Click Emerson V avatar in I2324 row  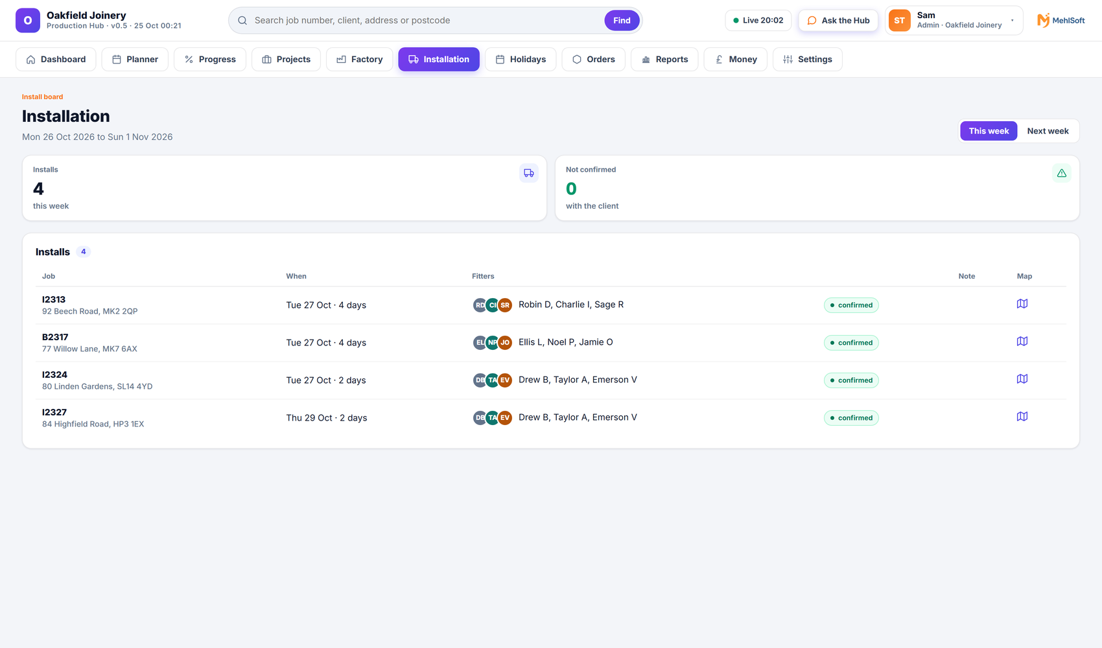click(505, 380)
